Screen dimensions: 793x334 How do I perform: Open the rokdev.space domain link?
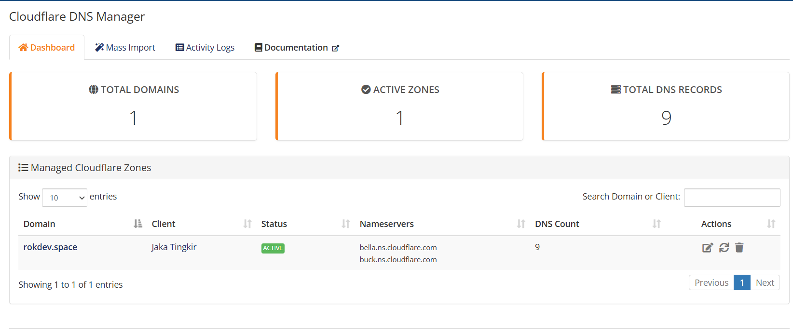[50, 247]
